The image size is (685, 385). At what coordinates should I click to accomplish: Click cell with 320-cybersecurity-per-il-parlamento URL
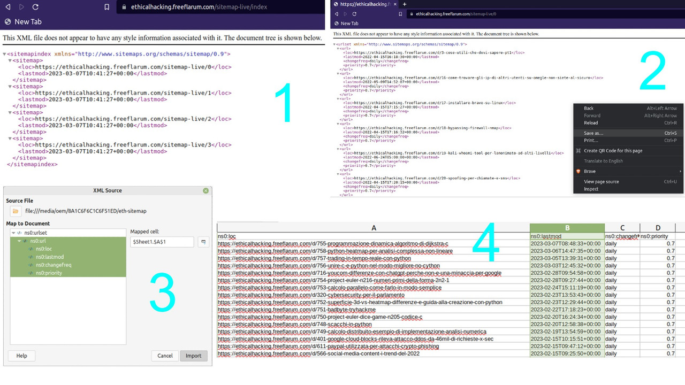tap(374, 295)
